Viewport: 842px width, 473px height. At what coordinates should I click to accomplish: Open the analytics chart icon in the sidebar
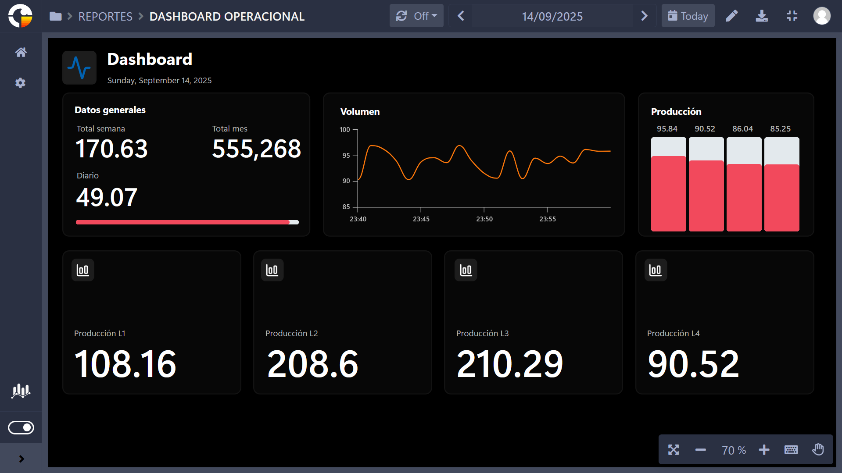[x=21, y=391]
